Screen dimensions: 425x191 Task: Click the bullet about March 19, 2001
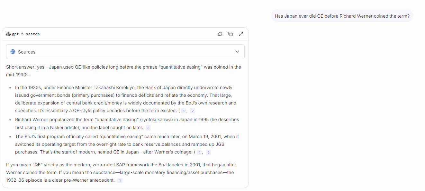(x=127, y=144)
